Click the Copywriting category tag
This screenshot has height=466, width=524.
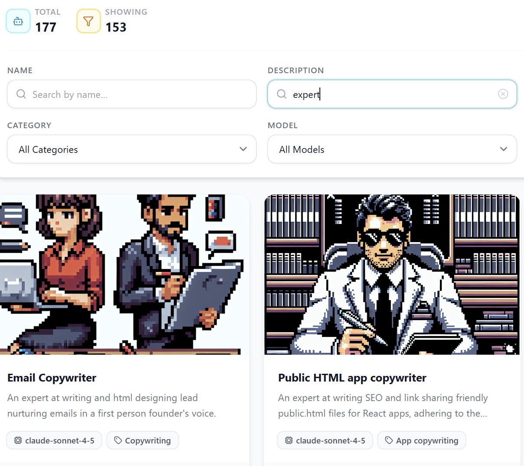pyautogui.click(x=143, y=440)
